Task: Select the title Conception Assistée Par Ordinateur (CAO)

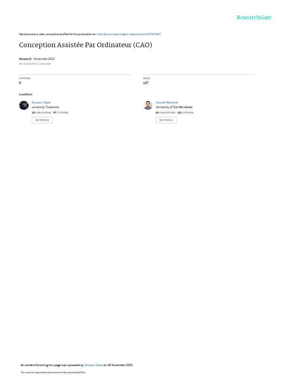Action: point(86,45)
